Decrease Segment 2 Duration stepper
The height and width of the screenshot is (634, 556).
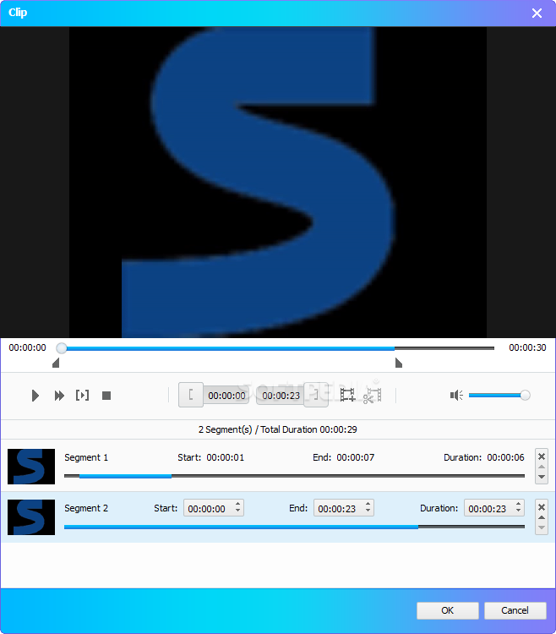point(519,512)
